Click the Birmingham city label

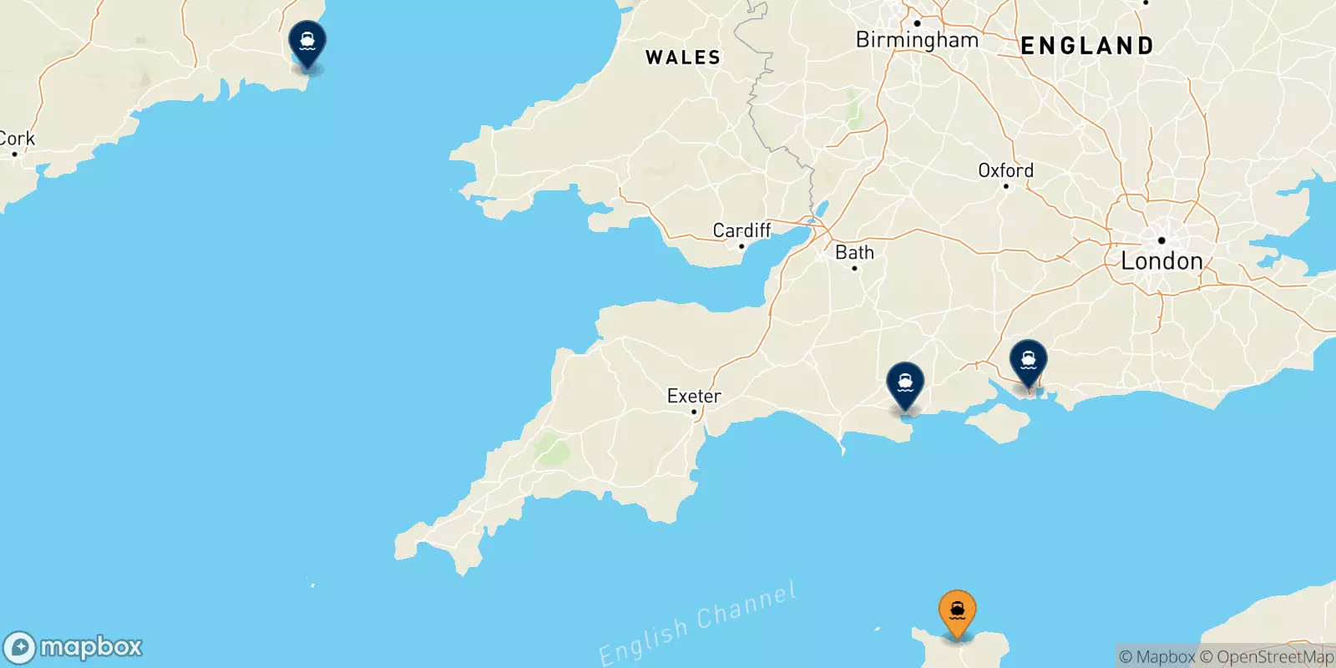pyautogui.click(x=917, y=40)
